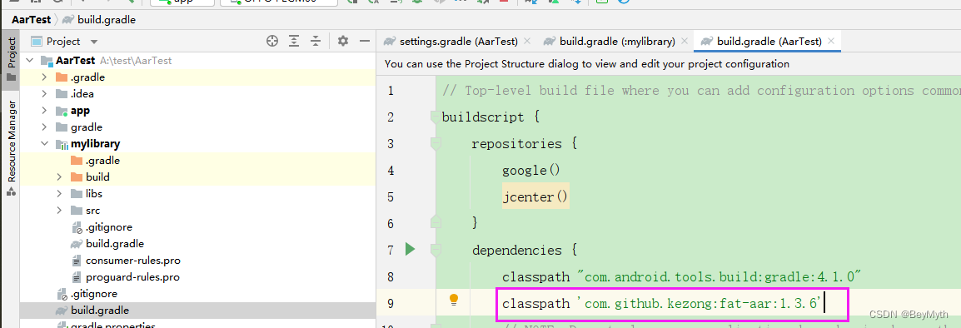The image size is (961, 328).
Task: Expand the libs folder
Action: [59, 194]
